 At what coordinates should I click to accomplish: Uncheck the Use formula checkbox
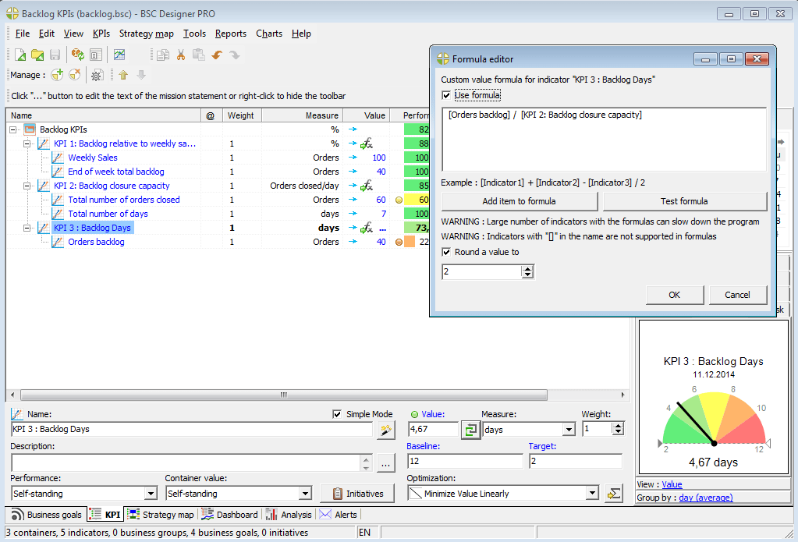coord(446,95)
